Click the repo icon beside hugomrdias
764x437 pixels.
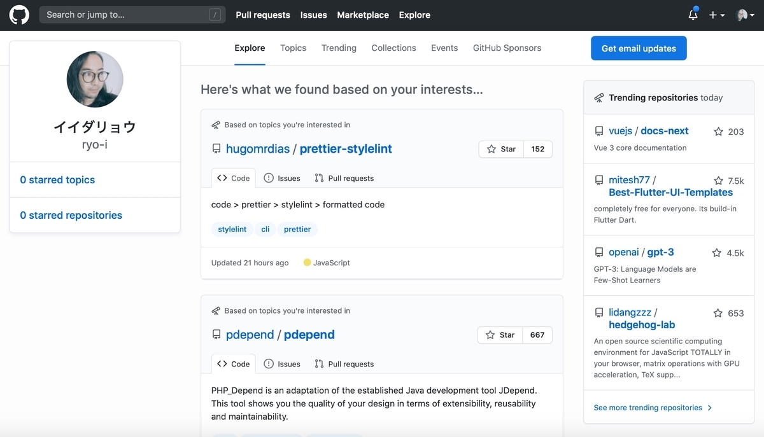coord(216,149)
